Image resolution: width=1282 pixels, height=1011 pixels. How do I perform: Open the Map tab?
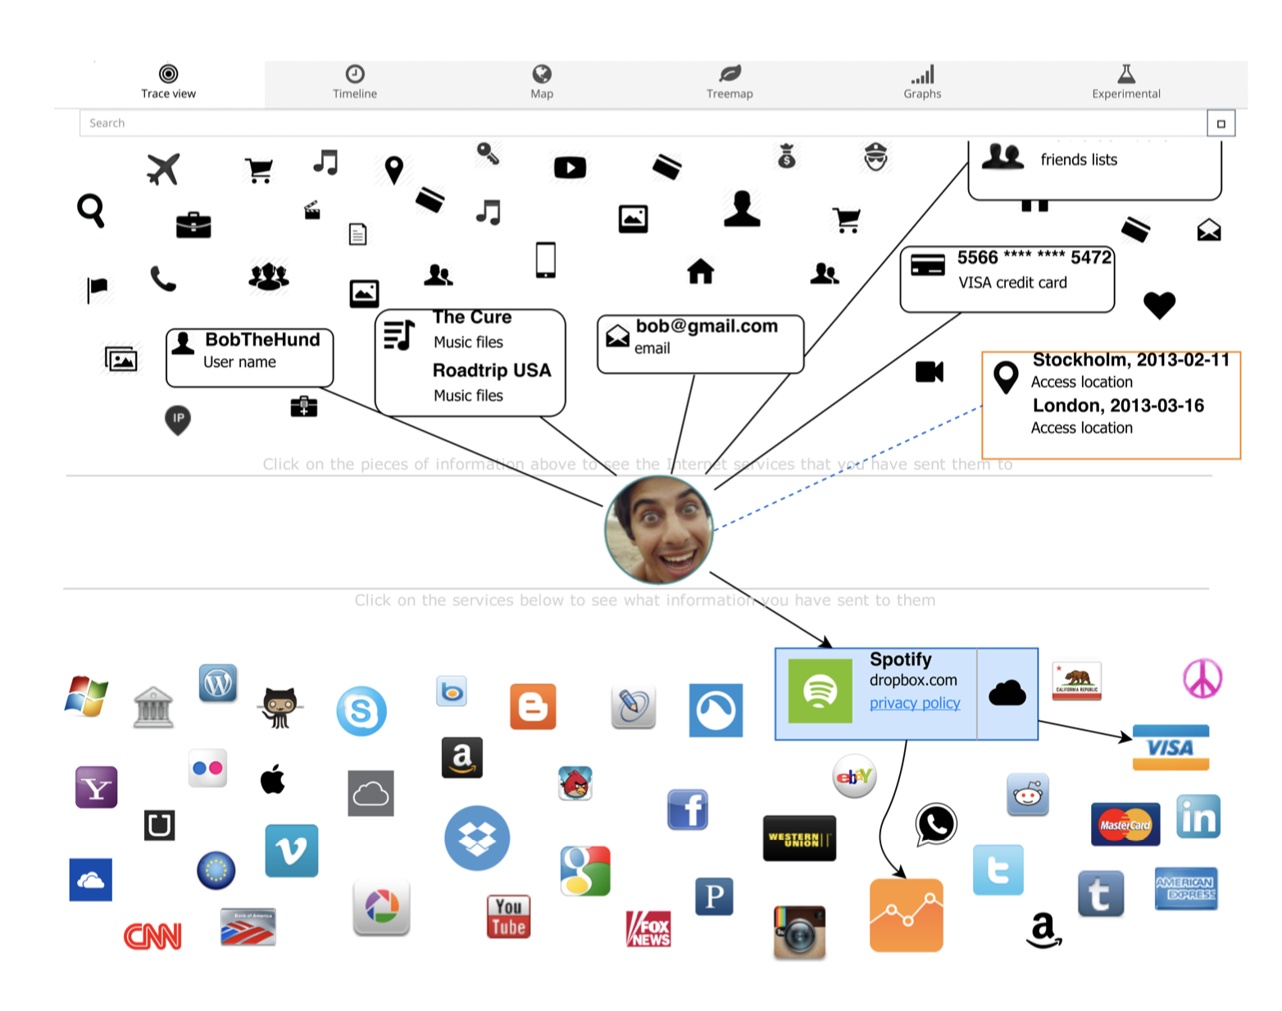coord(542,83)
